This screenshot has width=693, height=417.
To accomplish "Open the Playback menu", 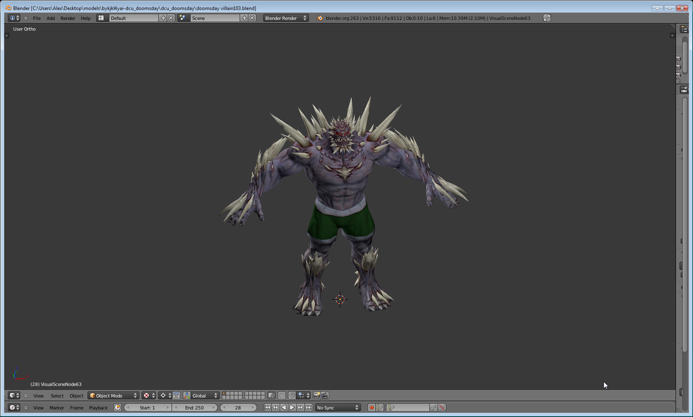I will click(x=99, y=408).
